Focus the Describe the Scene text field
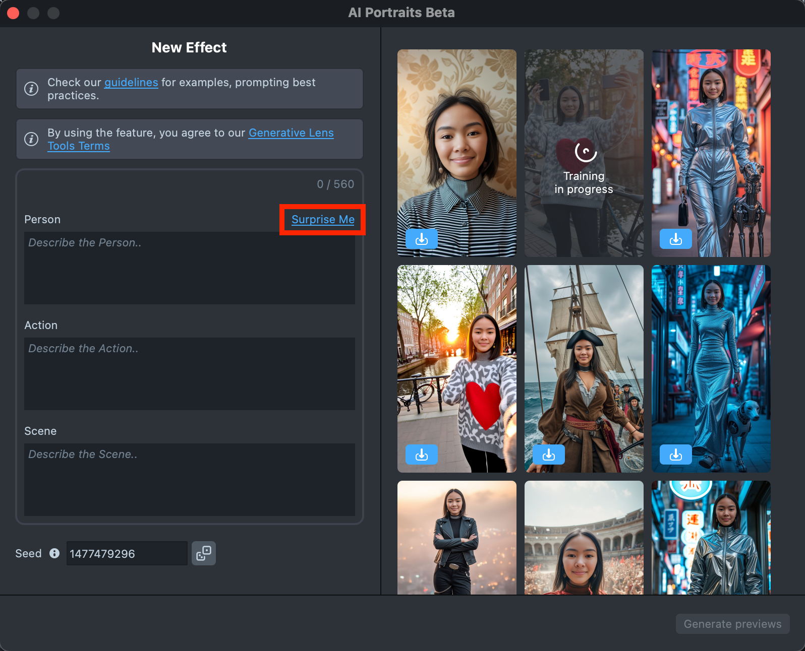The width and height of the screenshot is (805, 651). click(x=190, y=480)
